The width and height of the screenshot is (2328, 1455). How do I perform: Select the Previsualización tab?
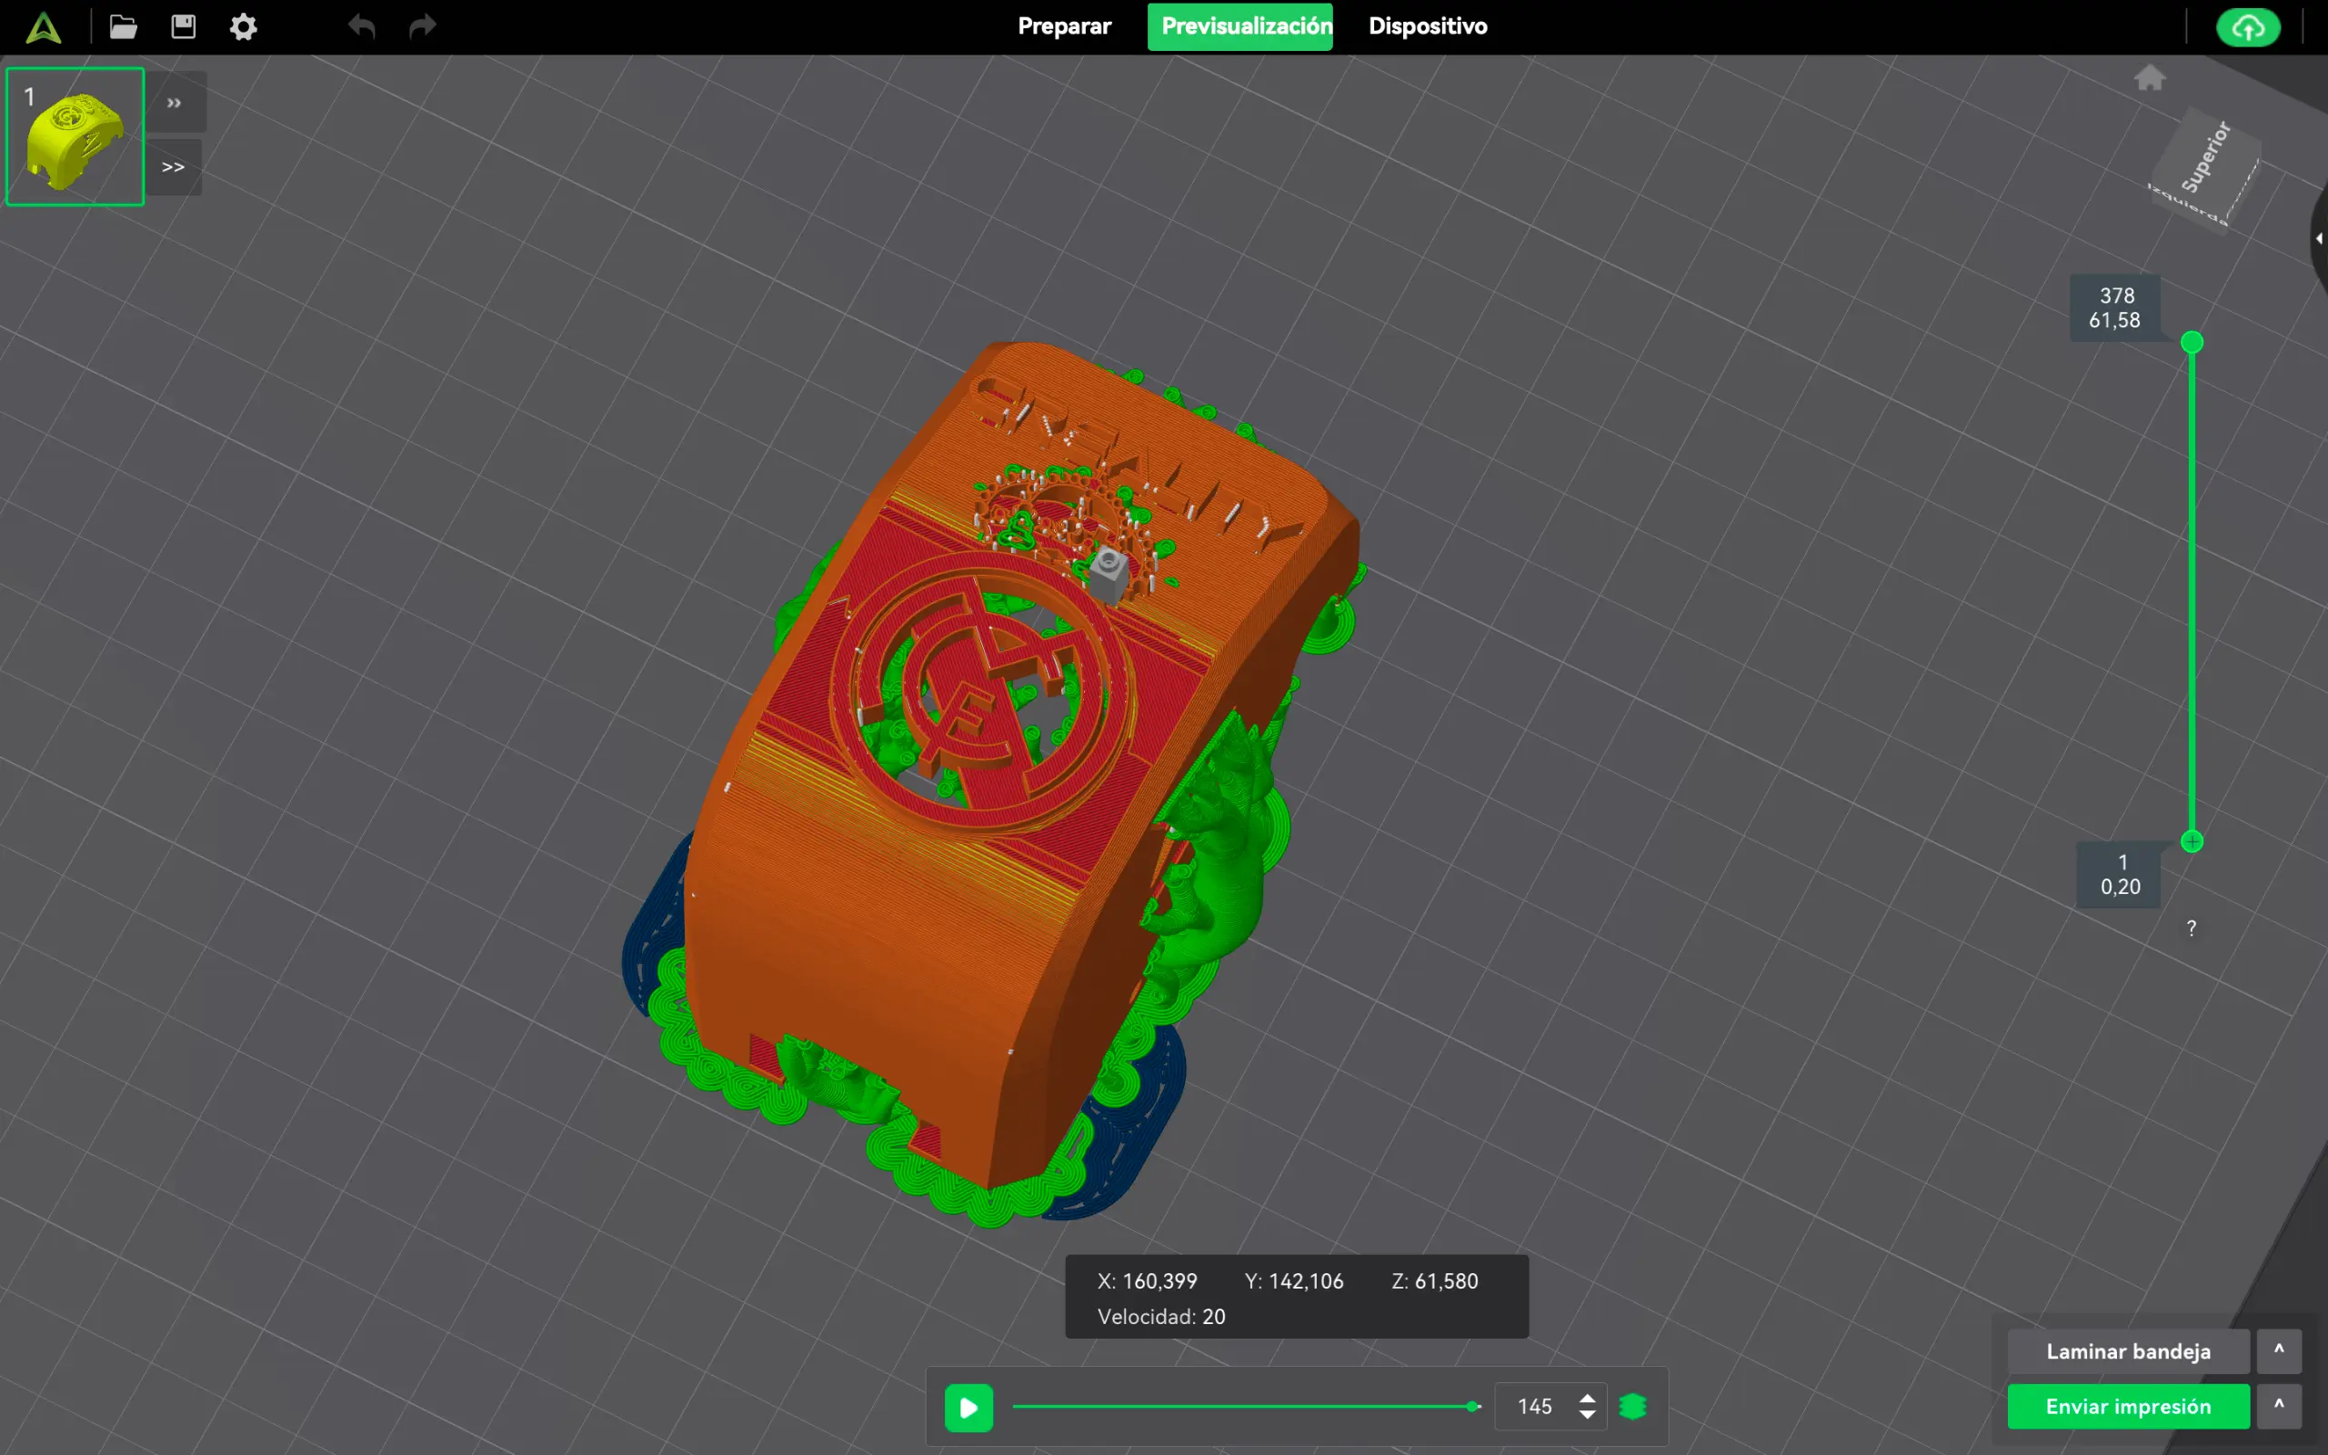point(1240,26)
